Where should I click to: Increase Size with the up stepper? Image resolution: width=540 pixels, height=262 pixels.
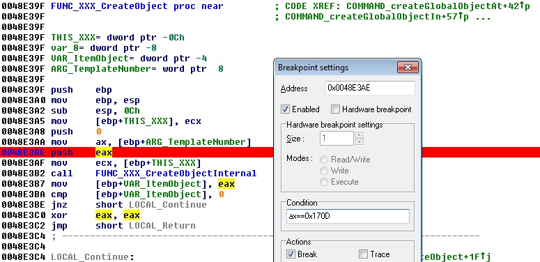(x=359, y=135)
